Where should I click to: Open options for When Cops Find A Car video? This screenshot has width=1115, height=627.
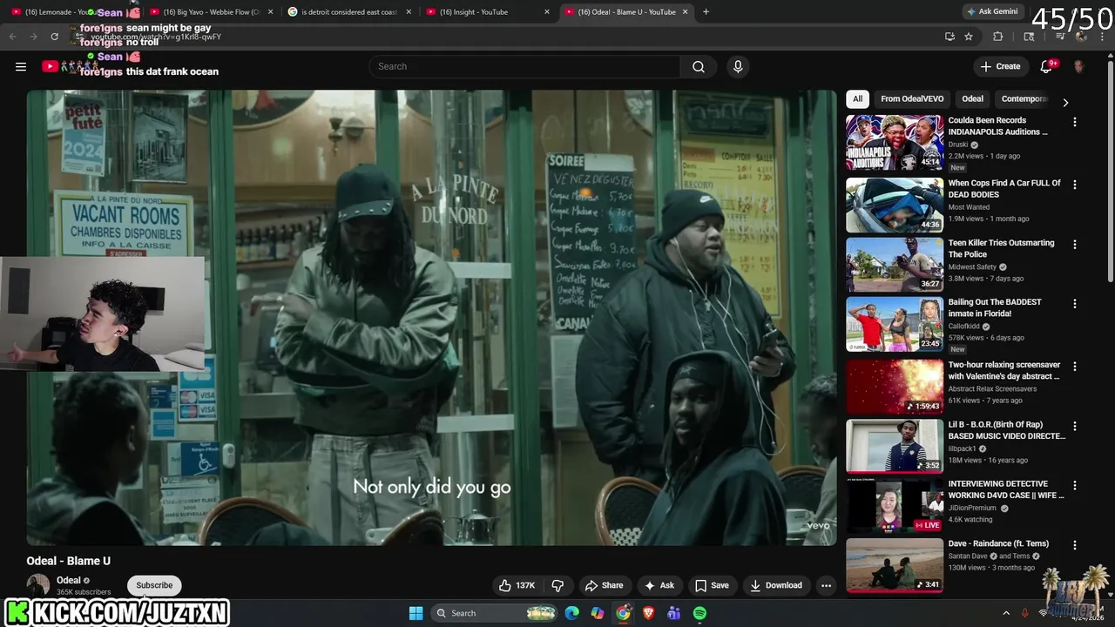click(x=1074, y=185)
